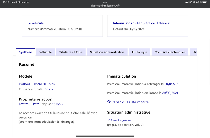This screenshot has width=210, height=138.
Task: Click the Le véhicule information card
Action: tap(62, 26)
